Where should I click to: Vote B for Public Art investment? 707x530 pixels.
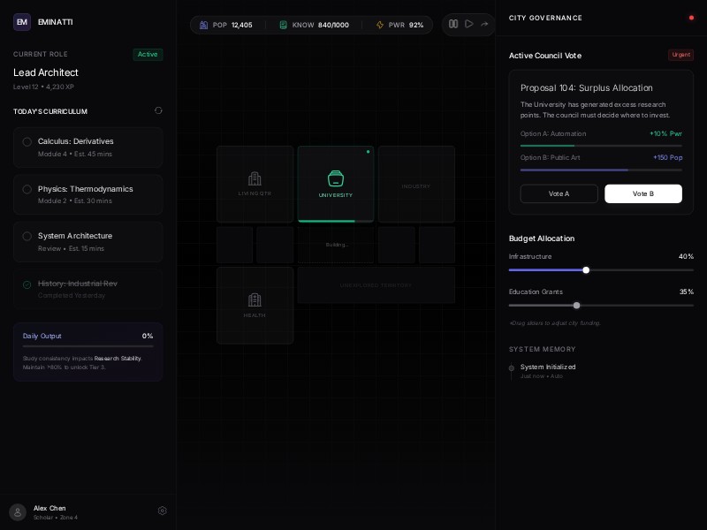click(643, 193)
